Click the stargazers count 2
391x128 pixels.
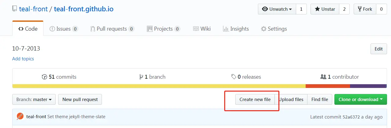tap(344, 9)
